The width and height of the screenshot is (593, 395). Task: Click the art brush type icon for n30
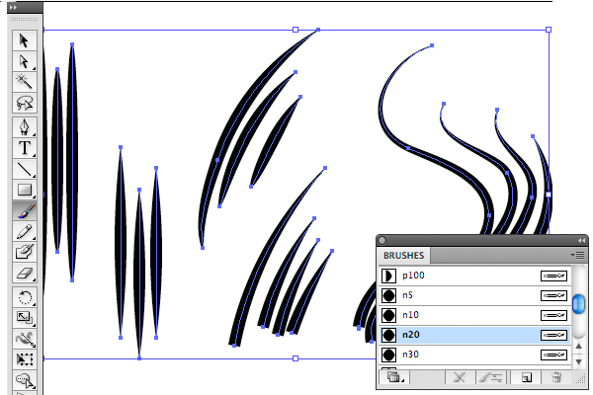[x=553, y=355]
